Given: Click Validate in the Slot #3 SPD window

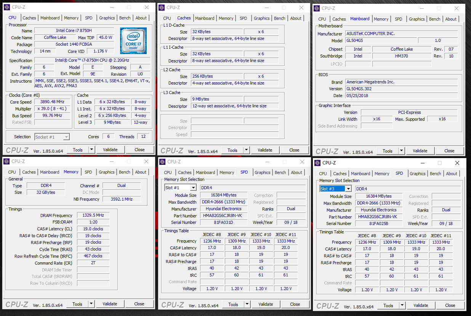Looking at the screenshot, I should coord(421,305).
